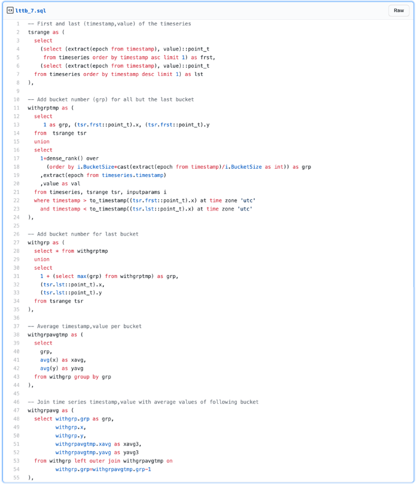Click 'withgrpavgtmp as (' line

pos(55,335)
